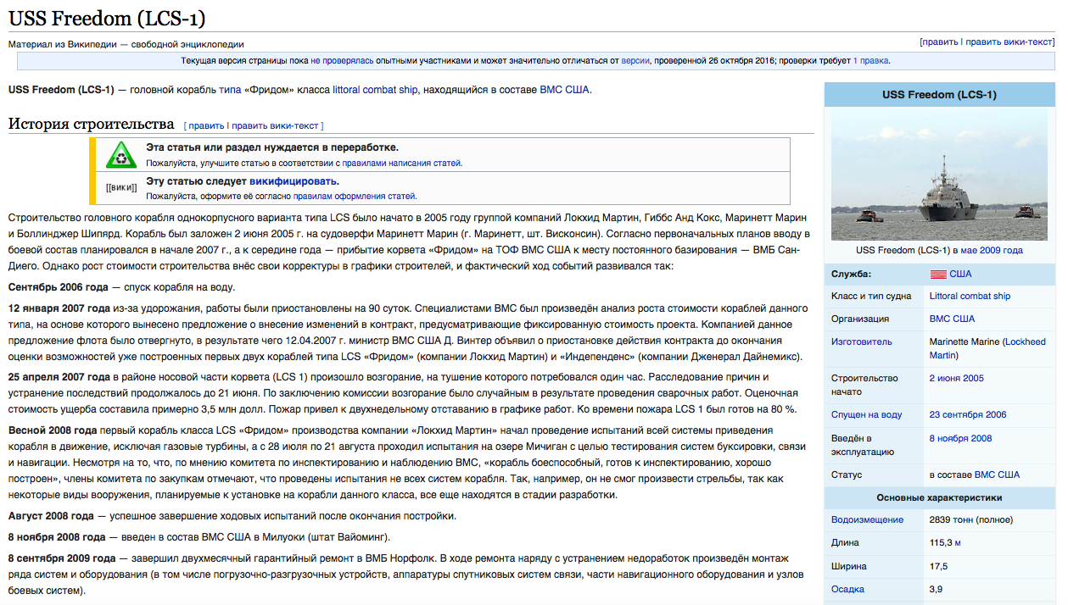The image size is (1068, 605).
Task: Open the USS Freedom ship photo
Action: tap(939, 175)
